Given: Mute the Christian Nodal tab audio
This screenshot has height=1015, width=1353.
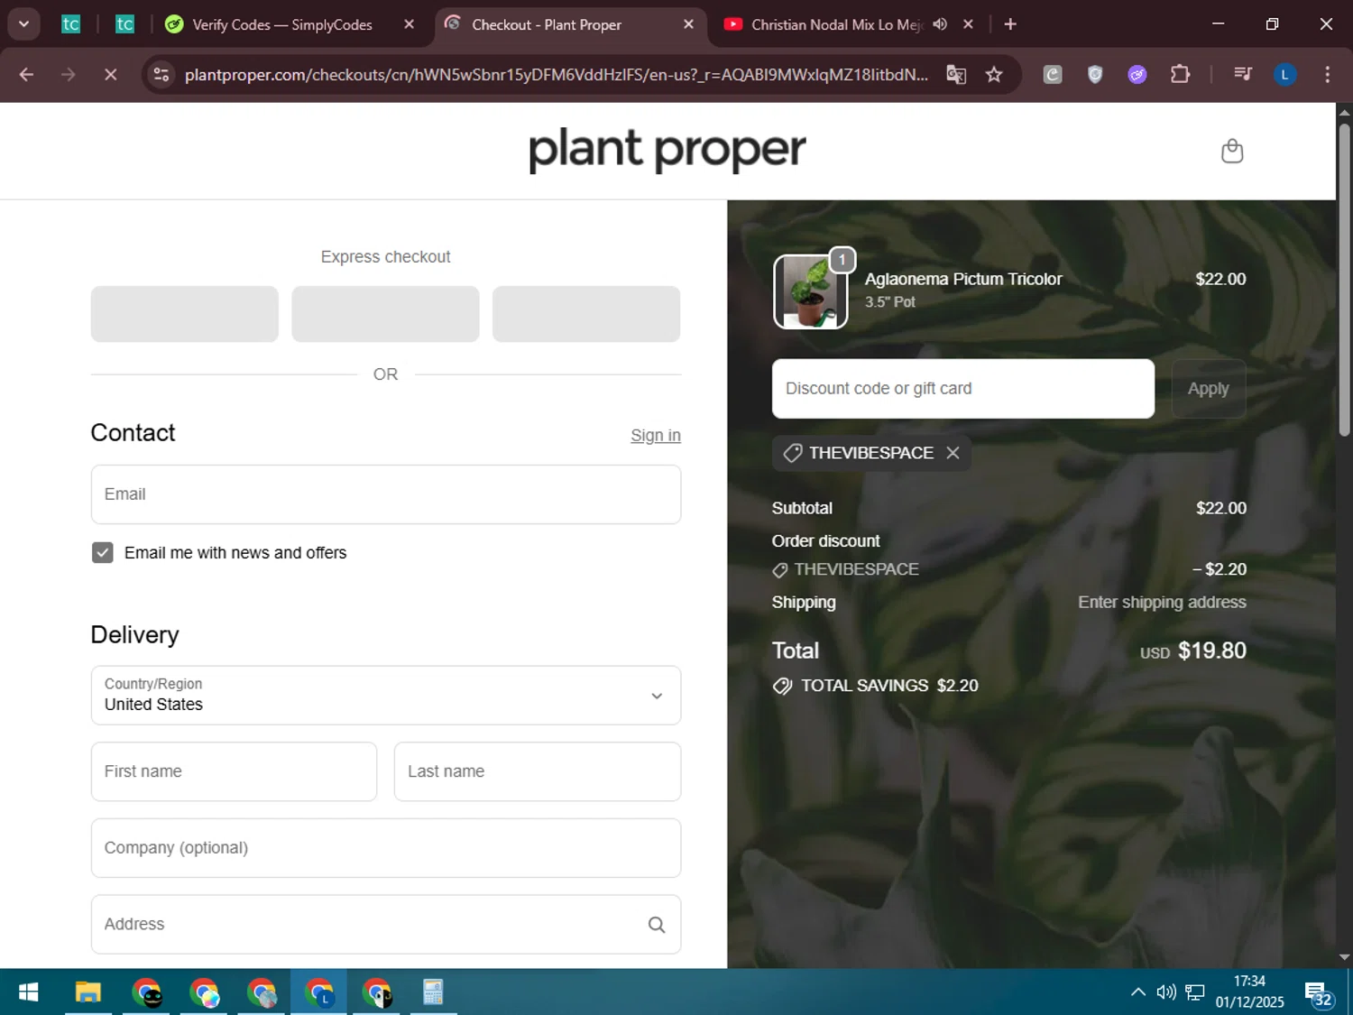Looking at the screenshot, I should [940, 24].
